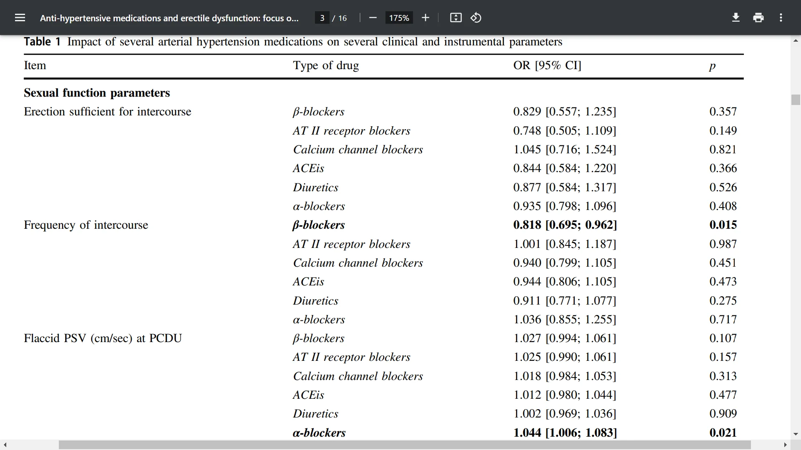Click the bold value 0.818 [0.695; 0.962]

click(x=565, y=225)
